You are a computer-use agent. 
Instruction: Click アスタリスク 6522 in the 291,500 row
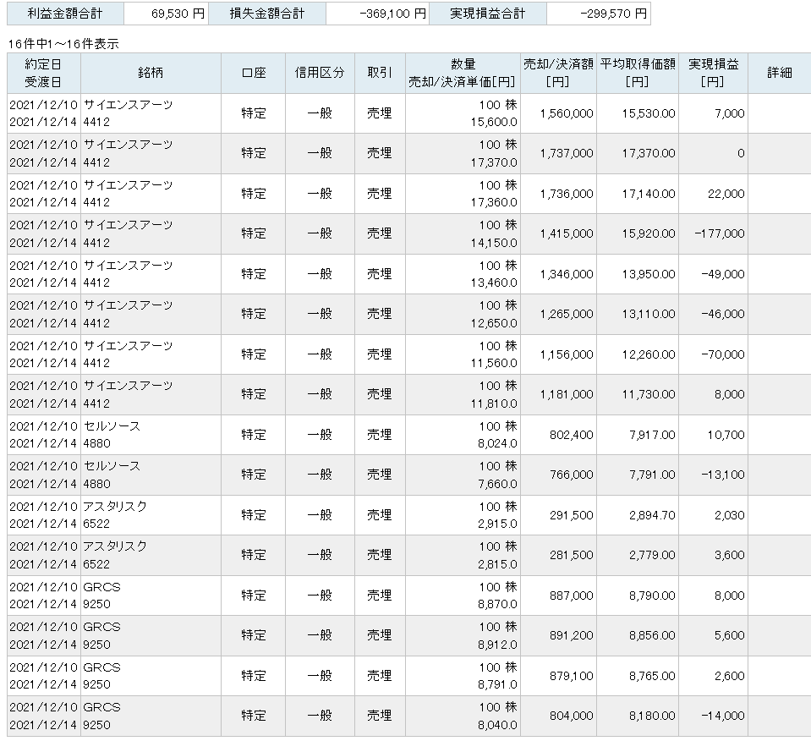[x=151, y=515]
